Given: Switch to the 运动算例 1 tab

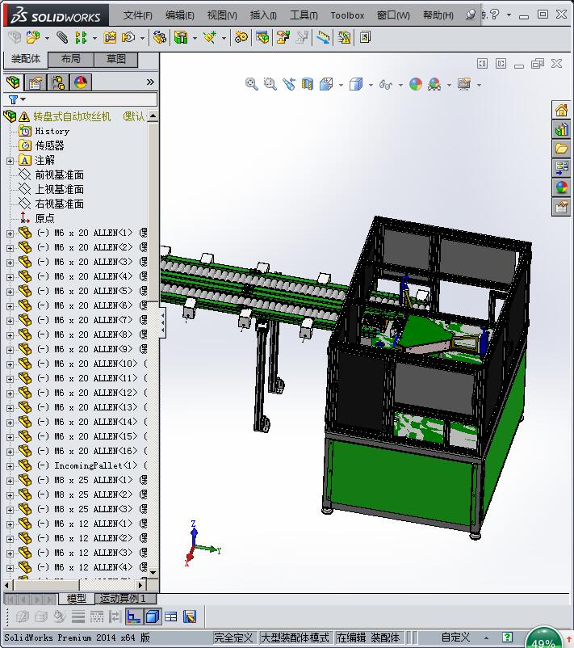Looking at the screenshot, I should [125, 599].
